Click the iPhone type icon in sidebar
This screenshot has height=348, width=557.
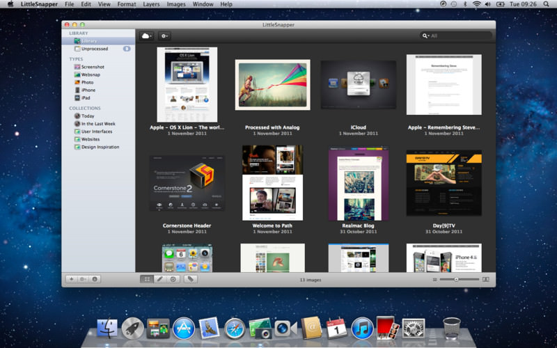point(77,90)
